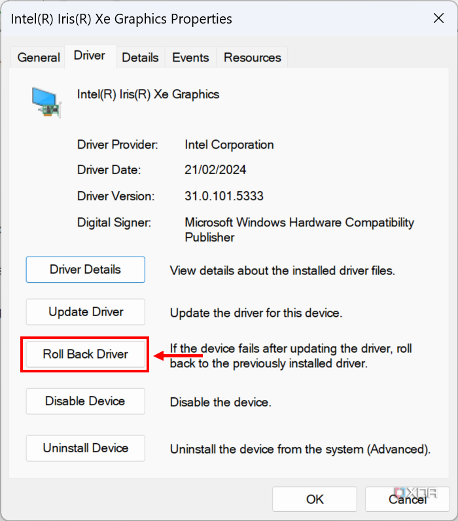Viewport: 458px width, 521px height.
Task: Click the Digital Signer label
Action: (x=114, y=223)
